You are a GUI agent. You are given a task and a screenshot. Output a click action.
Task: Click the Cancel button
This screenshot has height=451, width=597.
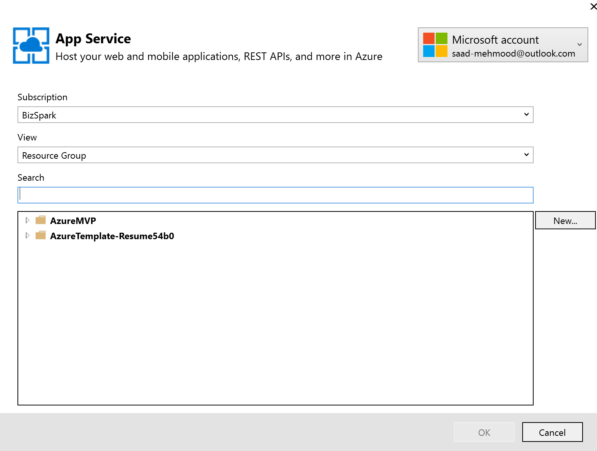(x=552, y=432)
